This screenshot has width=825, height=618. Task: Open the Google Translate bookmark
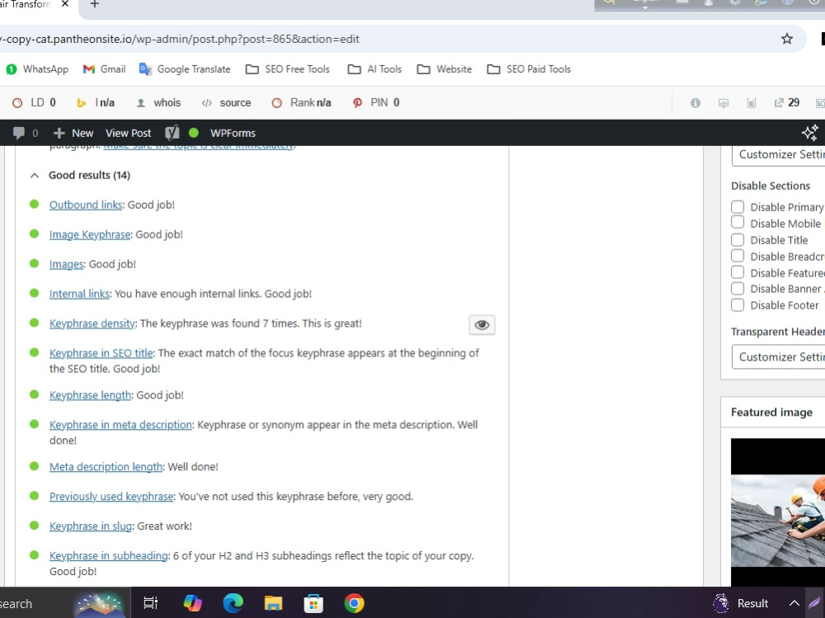(185, 69)
